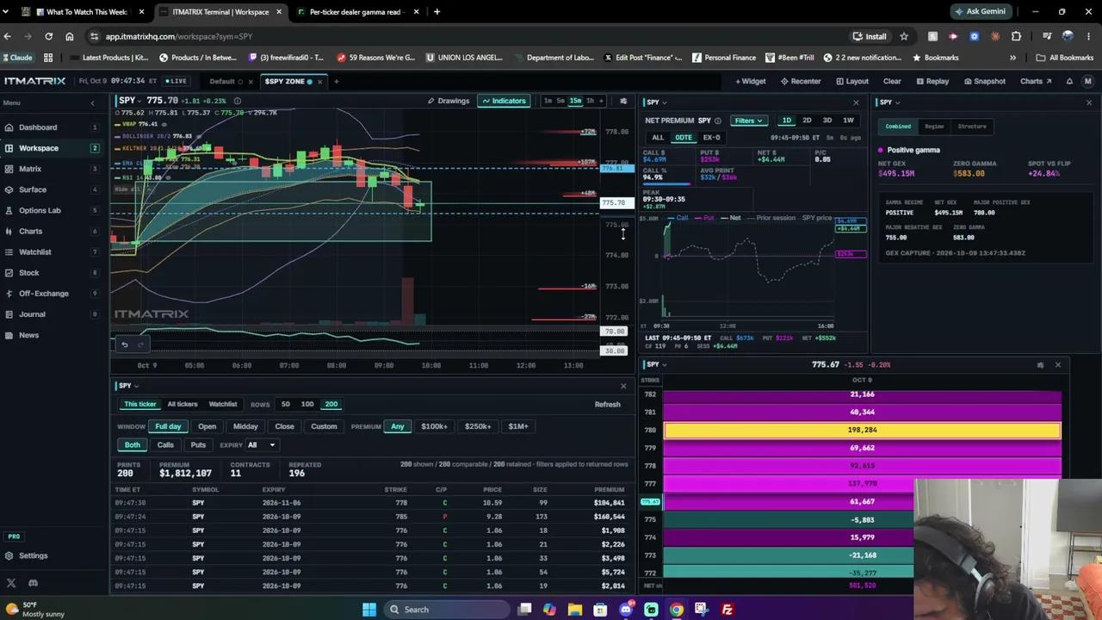Switch to the Default workspace tab
This screenshot has height=620, width=1102.
pyautogui.click(x=222, y=81)
